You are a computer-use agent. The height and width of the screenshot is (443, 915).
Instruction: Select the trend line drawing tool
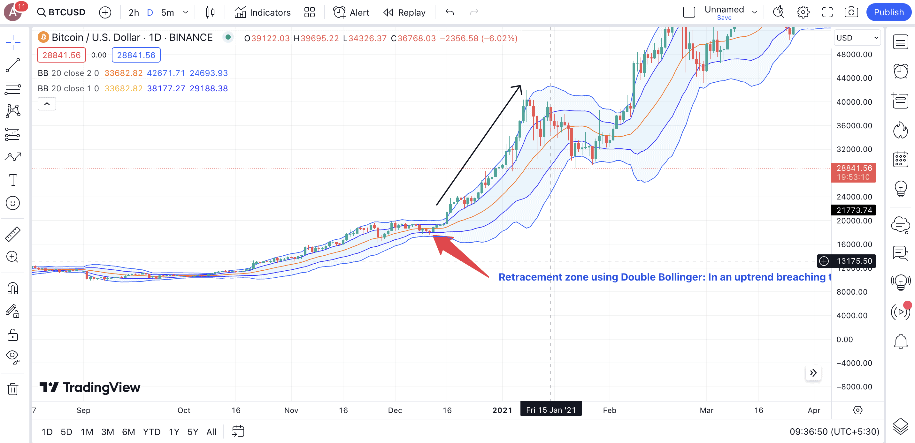click(x=13, y=65)
